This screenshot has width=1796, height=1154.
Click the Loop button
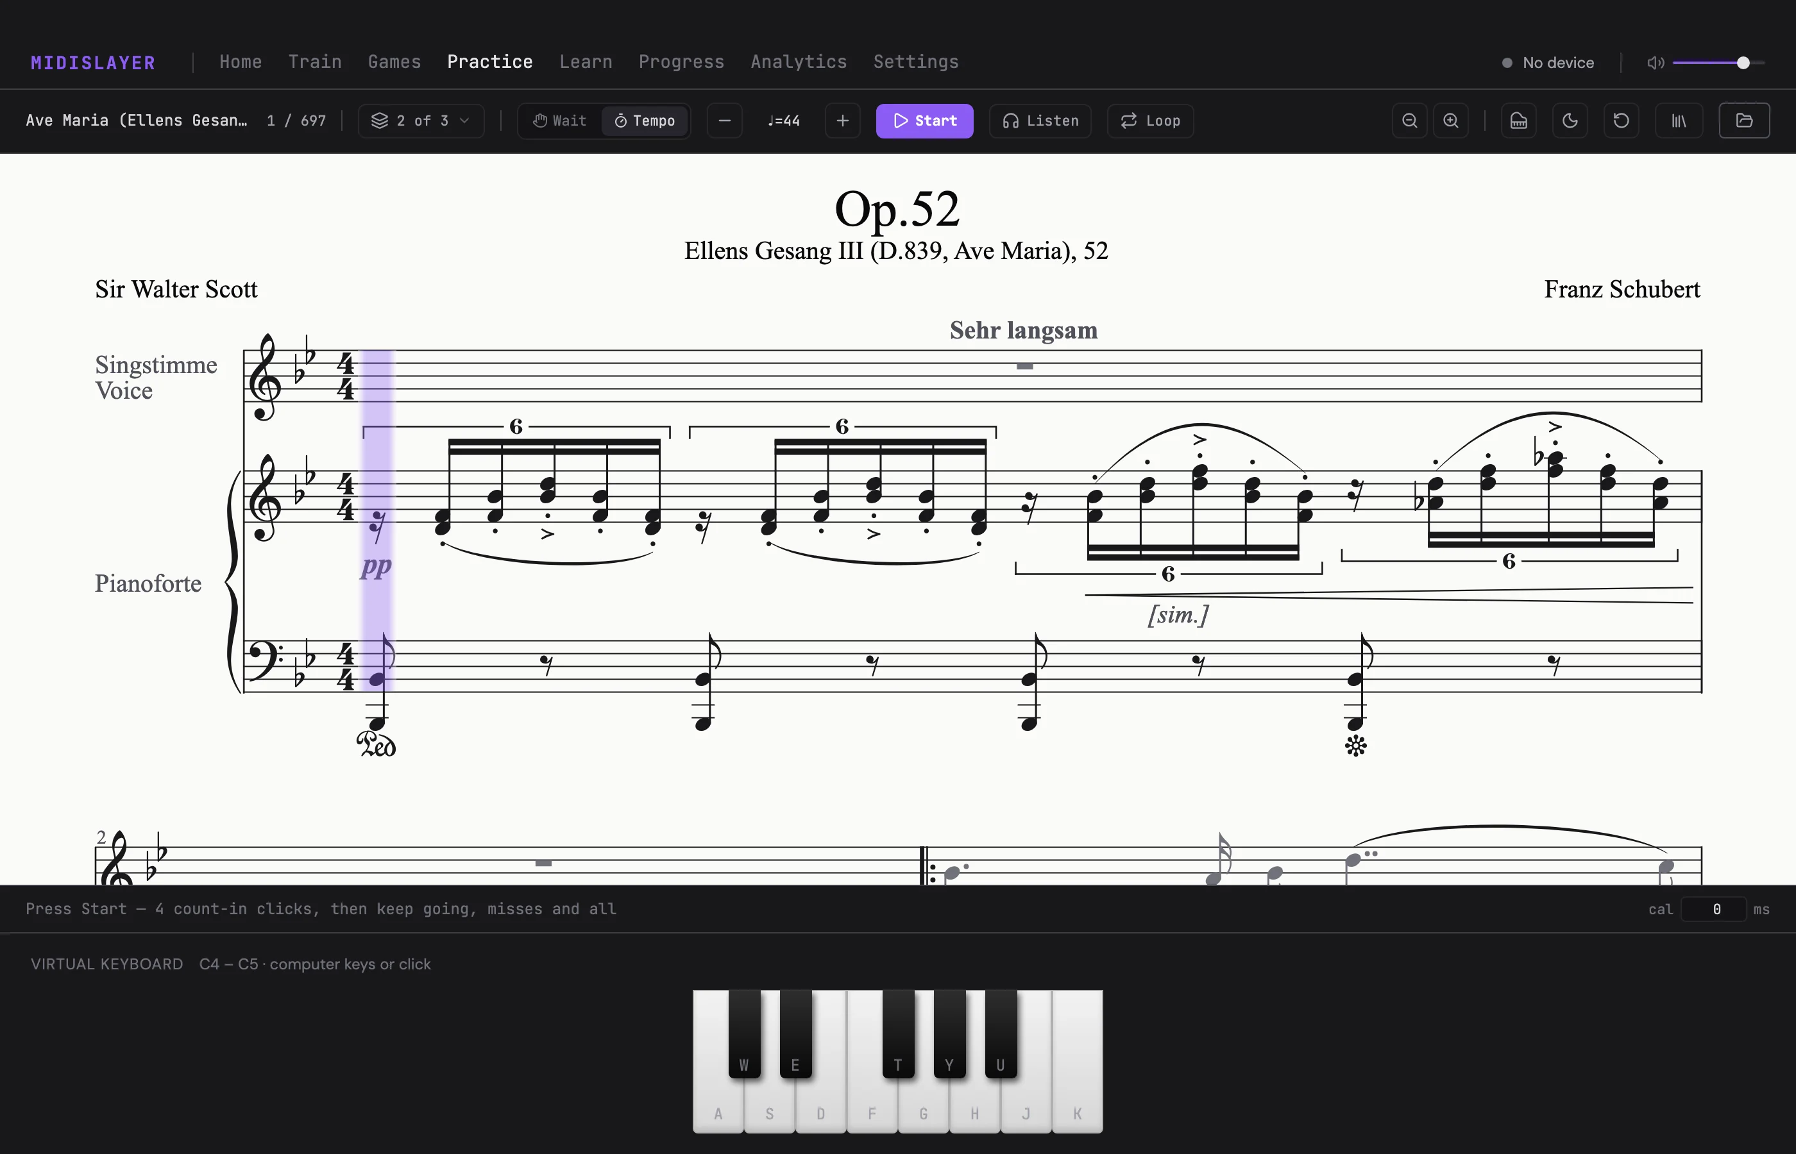[1150, 121]
